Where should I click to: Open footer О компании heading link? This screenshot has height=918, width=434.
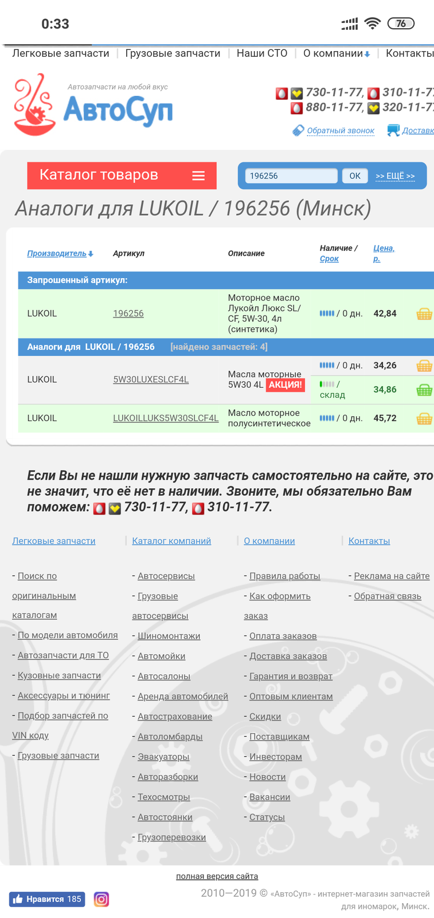click(269, 541)
